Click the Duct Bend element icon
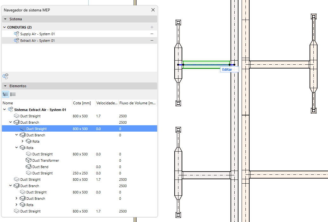328x222 pixels. point(29,167)
